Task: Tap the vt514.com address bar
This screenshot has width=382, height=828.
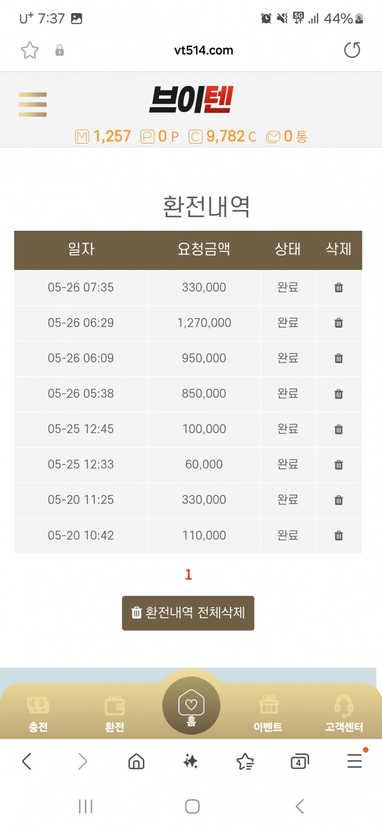Action: [x=204, y=50]
